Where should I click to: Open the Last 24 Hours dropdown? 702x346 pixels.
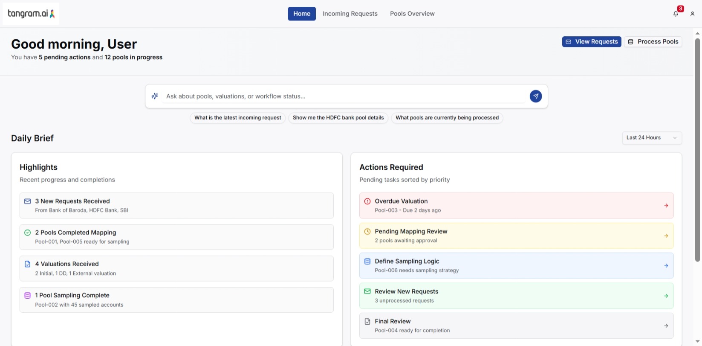(x=651, y=138)
